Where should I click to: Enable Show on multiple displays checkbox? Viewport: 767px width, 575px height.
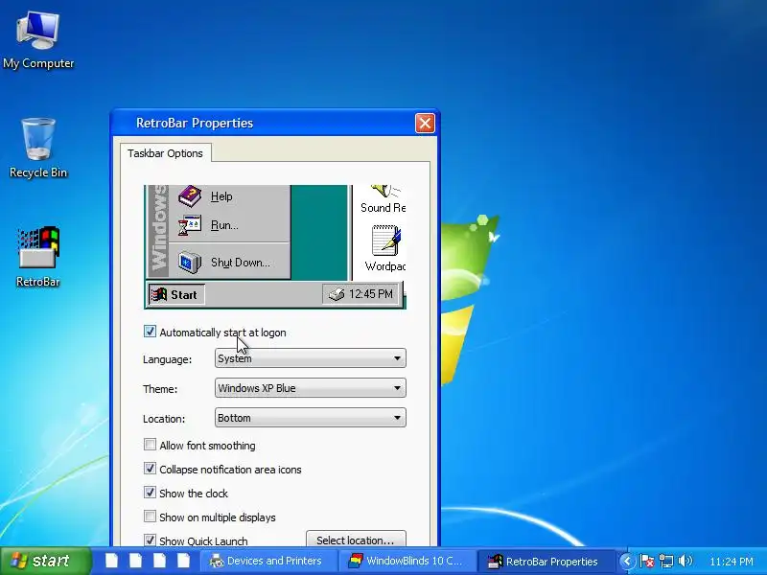point(150,517)
